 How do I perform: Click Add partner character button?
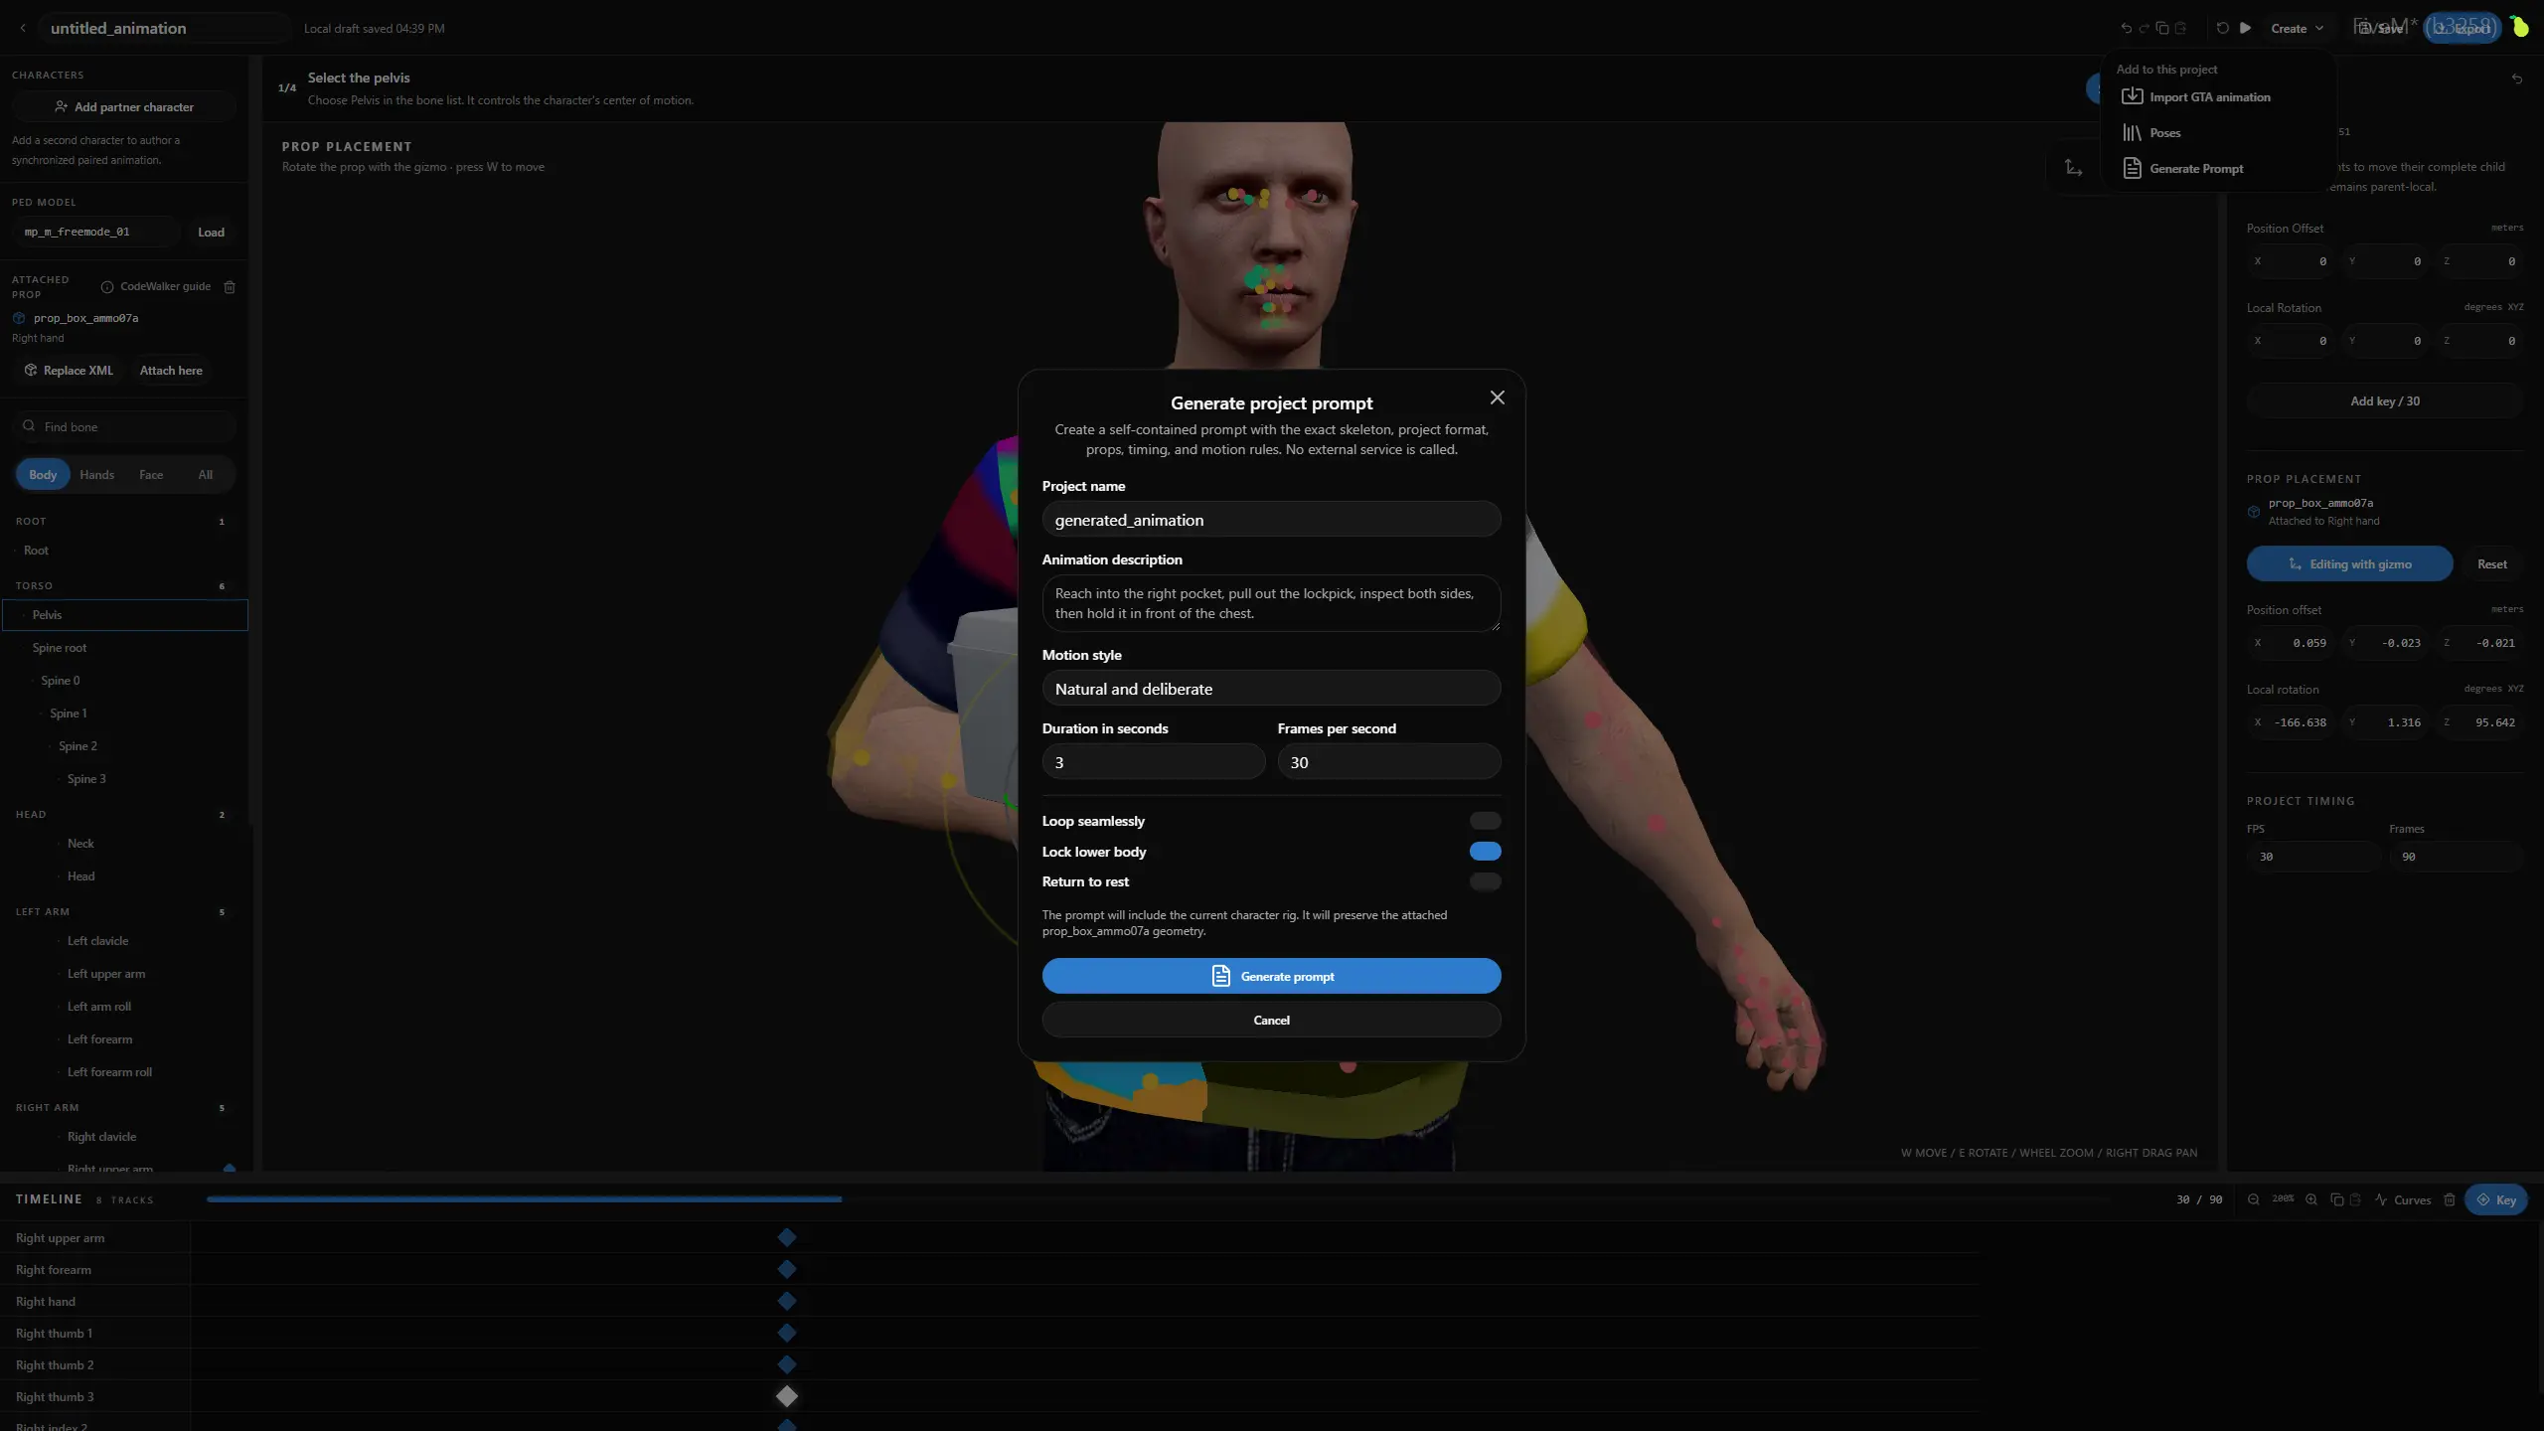(x=124, y=106)
